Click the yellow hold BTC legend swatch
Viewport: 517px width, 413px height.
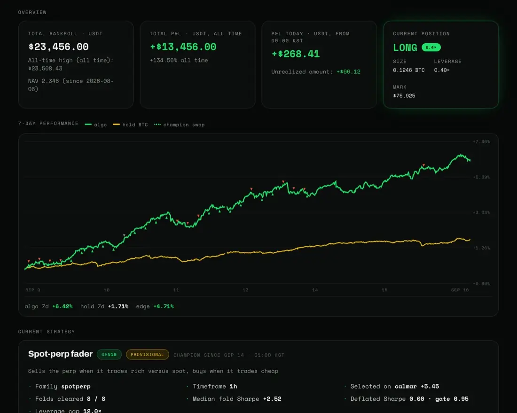pos(117,125)
